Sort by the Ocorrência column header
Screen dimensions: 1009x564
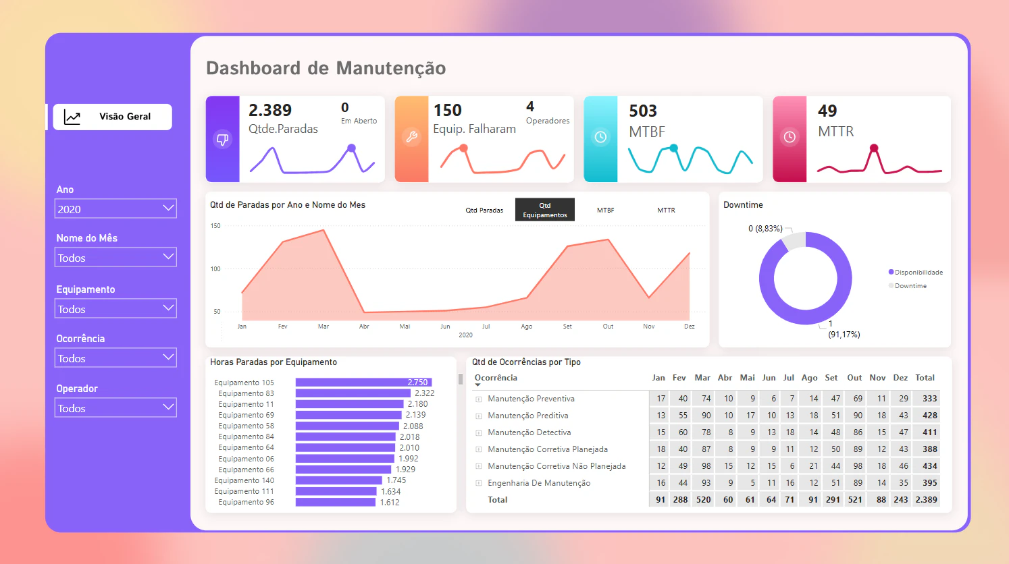[496, 378]
